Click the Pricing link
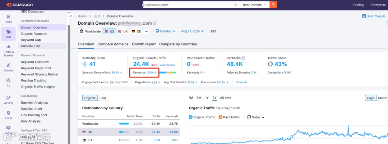The width and height of the screenshot is (388, 144). 358,5
